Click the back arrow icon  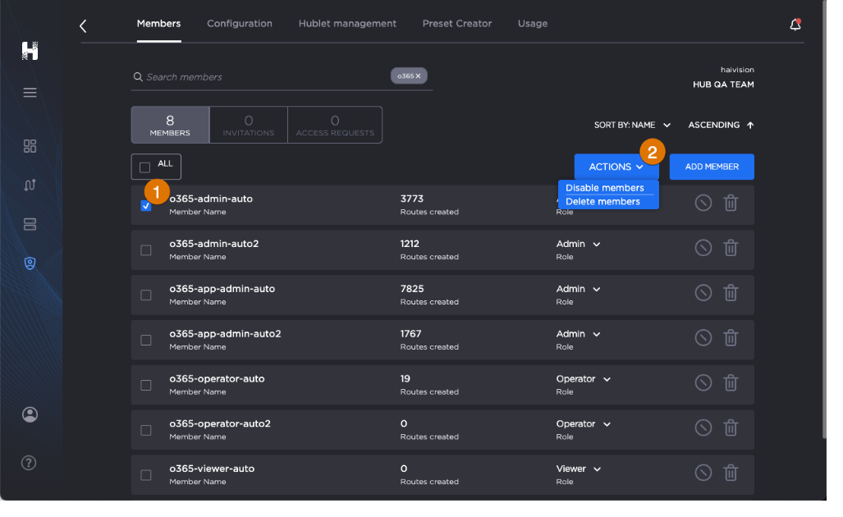point(83,26)
